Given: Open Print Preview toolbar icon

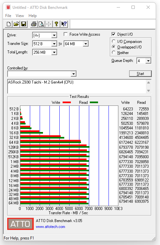Looking at the screenshot, I should (41, 24).
